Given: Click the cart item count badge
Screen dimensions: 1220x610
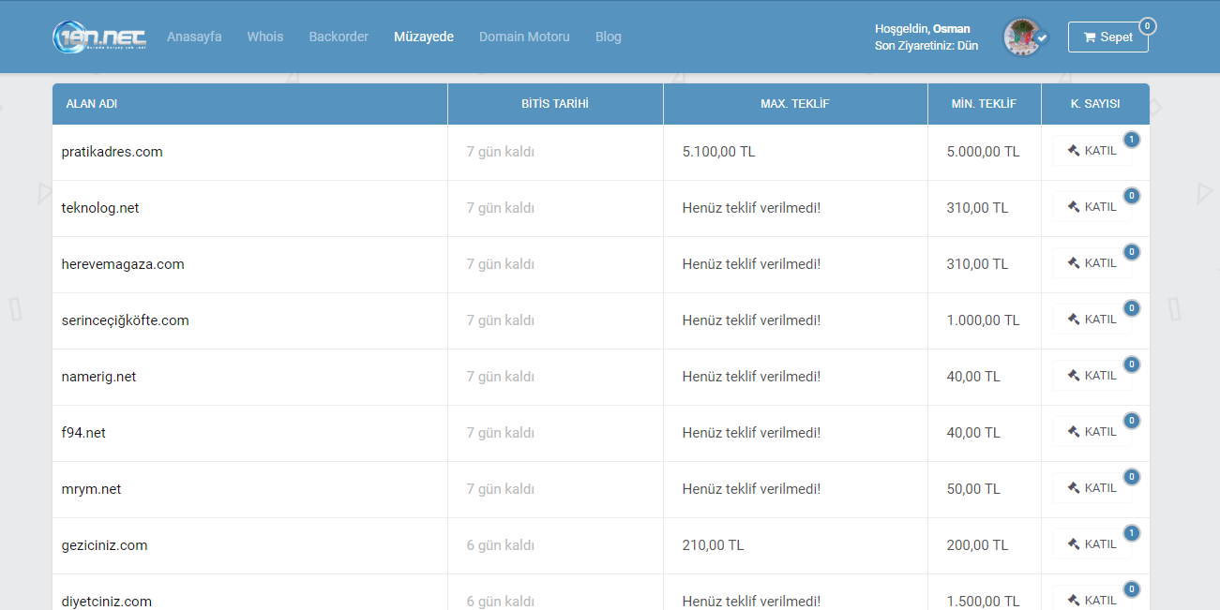Looking at the screenshot, I should click(1147, 26).
